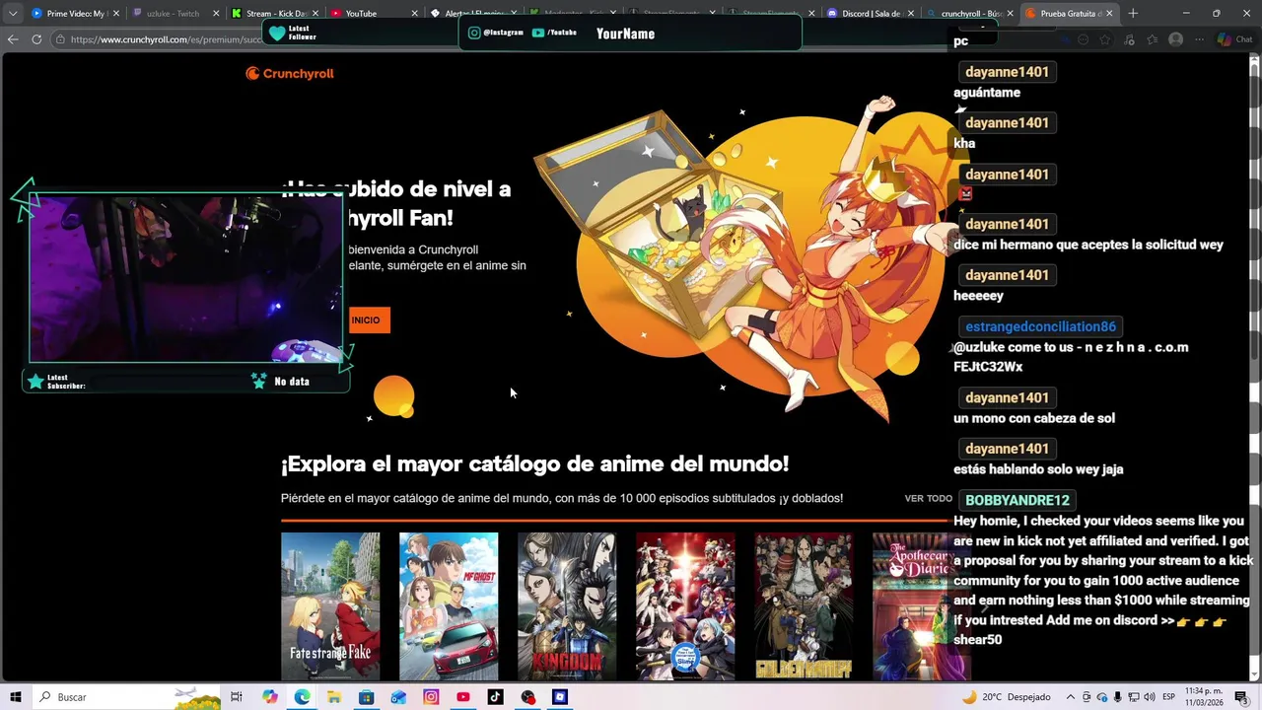Open Microsoft Store from taskbar
Viewport: 1262px width, 710px height.
pos(366,697)
